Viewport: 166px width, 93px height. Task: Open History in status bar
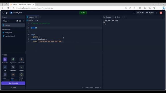(x=98, y=88)
